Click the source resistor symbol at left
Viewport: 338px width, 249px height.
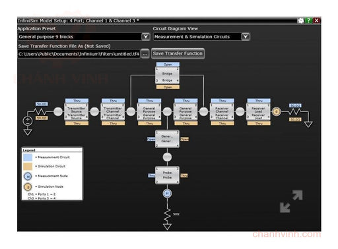tap(40, 112)
